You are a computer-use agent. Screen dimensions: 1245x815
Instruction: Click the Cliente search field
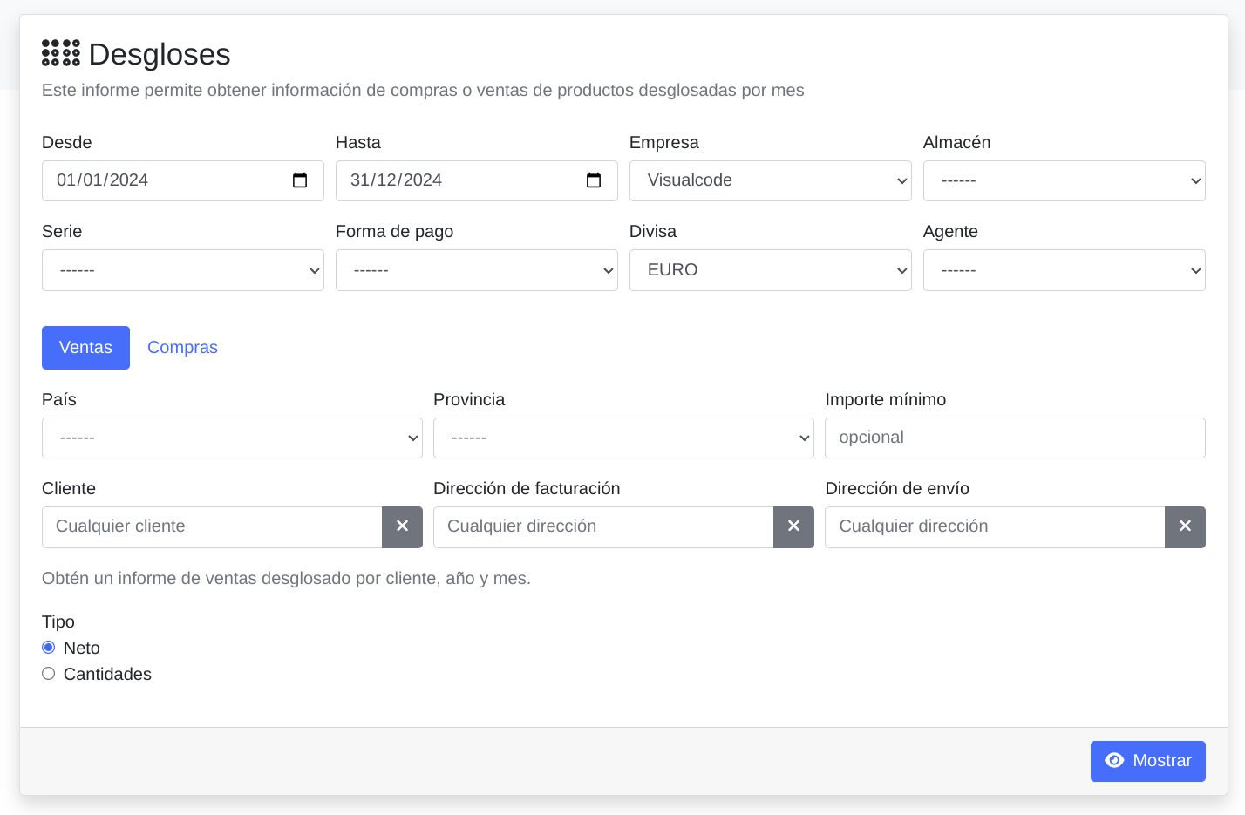[212, 527]
